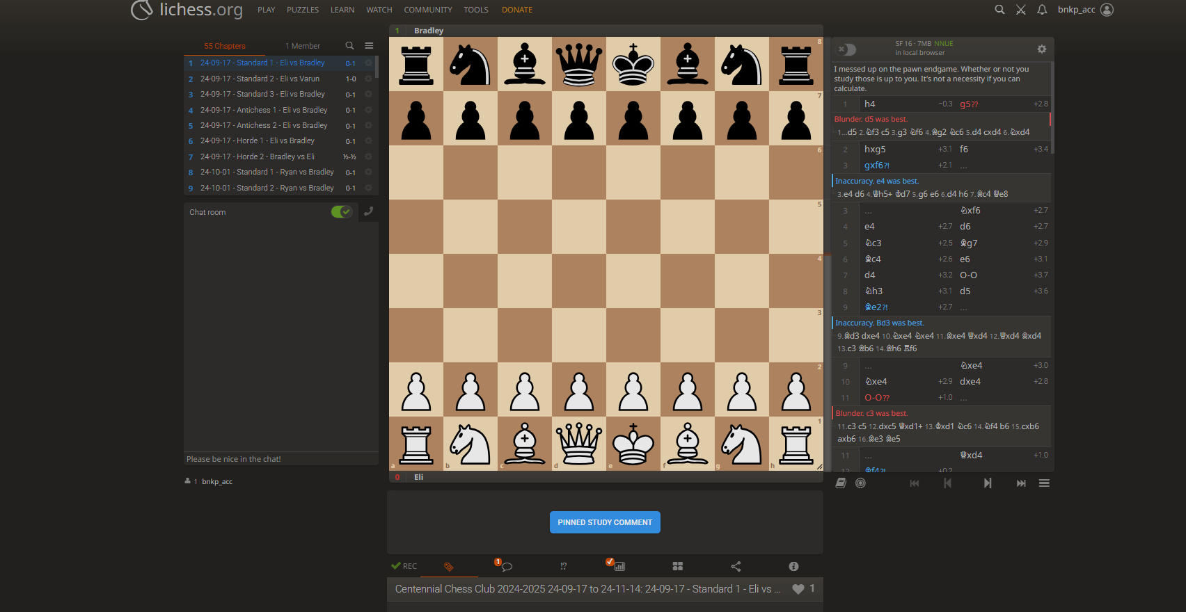Step back one move

[x=947, y=483]
